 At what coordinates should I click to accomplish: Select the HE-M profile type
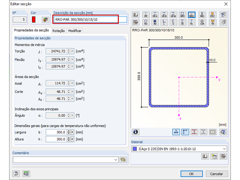click(x=173, y=15)
